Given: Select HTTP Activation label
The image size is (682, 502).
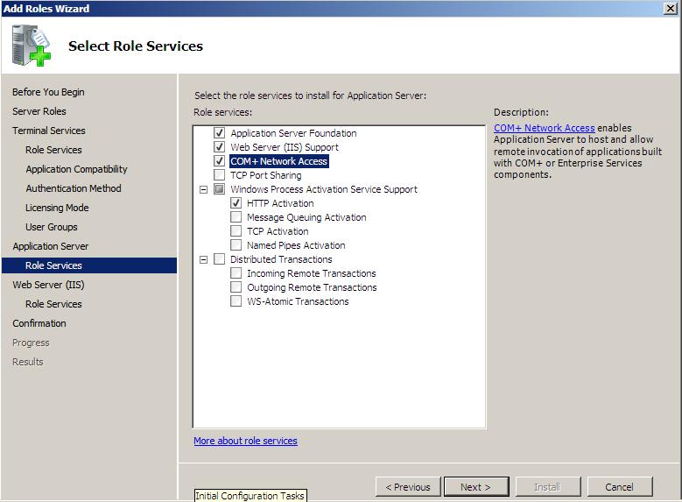Looking at the screenshot, I should 280,203.
